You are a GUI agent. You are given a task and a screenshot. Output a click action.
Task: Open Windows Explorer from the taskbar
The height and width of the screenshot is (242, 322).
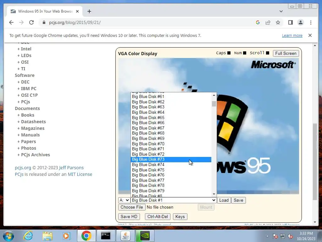click(47, 236)
